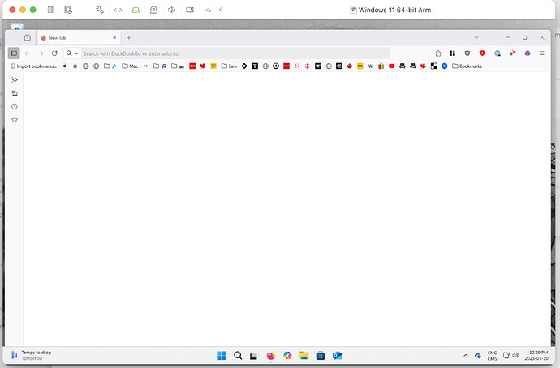The height and width of the screenshot is (368, 560).
Task: Open AI chatbot in the sidebar
Action: (14, 79)
